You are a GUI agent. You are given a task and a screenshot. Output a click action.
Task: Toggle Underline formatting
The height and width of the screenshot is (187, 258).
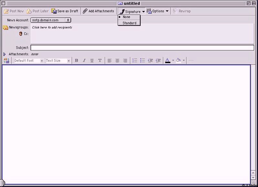tap(92, 60)
